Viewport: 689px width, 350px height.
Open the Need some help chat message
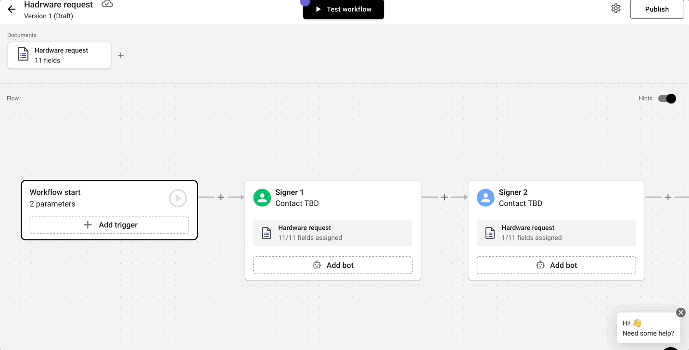(648, 328)
